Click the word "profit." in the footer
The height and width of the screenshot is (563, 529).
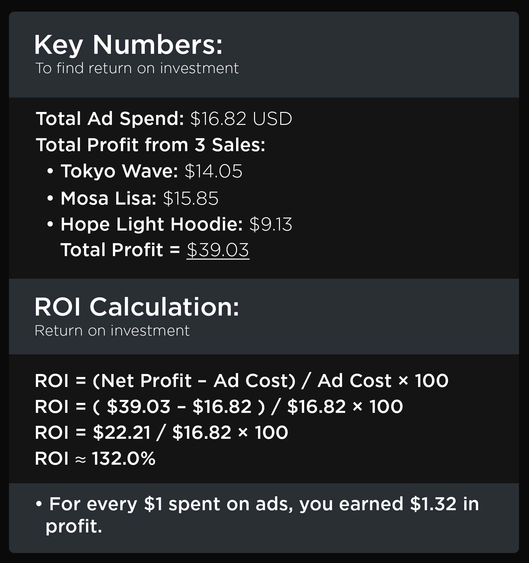[x=74, y=526]
